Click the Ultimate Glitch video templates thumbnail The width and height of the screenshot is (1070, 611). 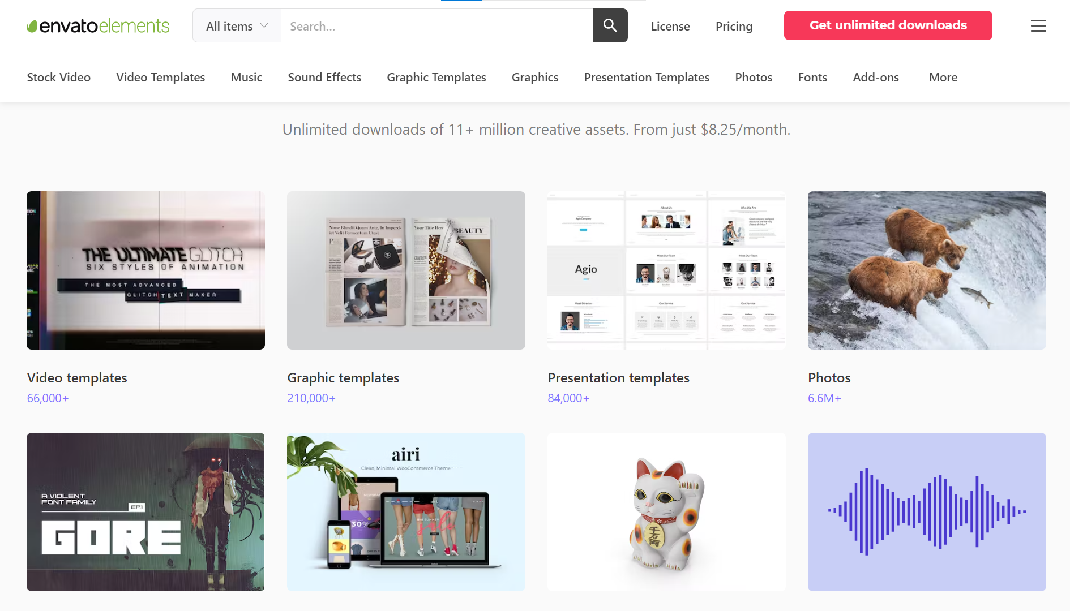145,270
